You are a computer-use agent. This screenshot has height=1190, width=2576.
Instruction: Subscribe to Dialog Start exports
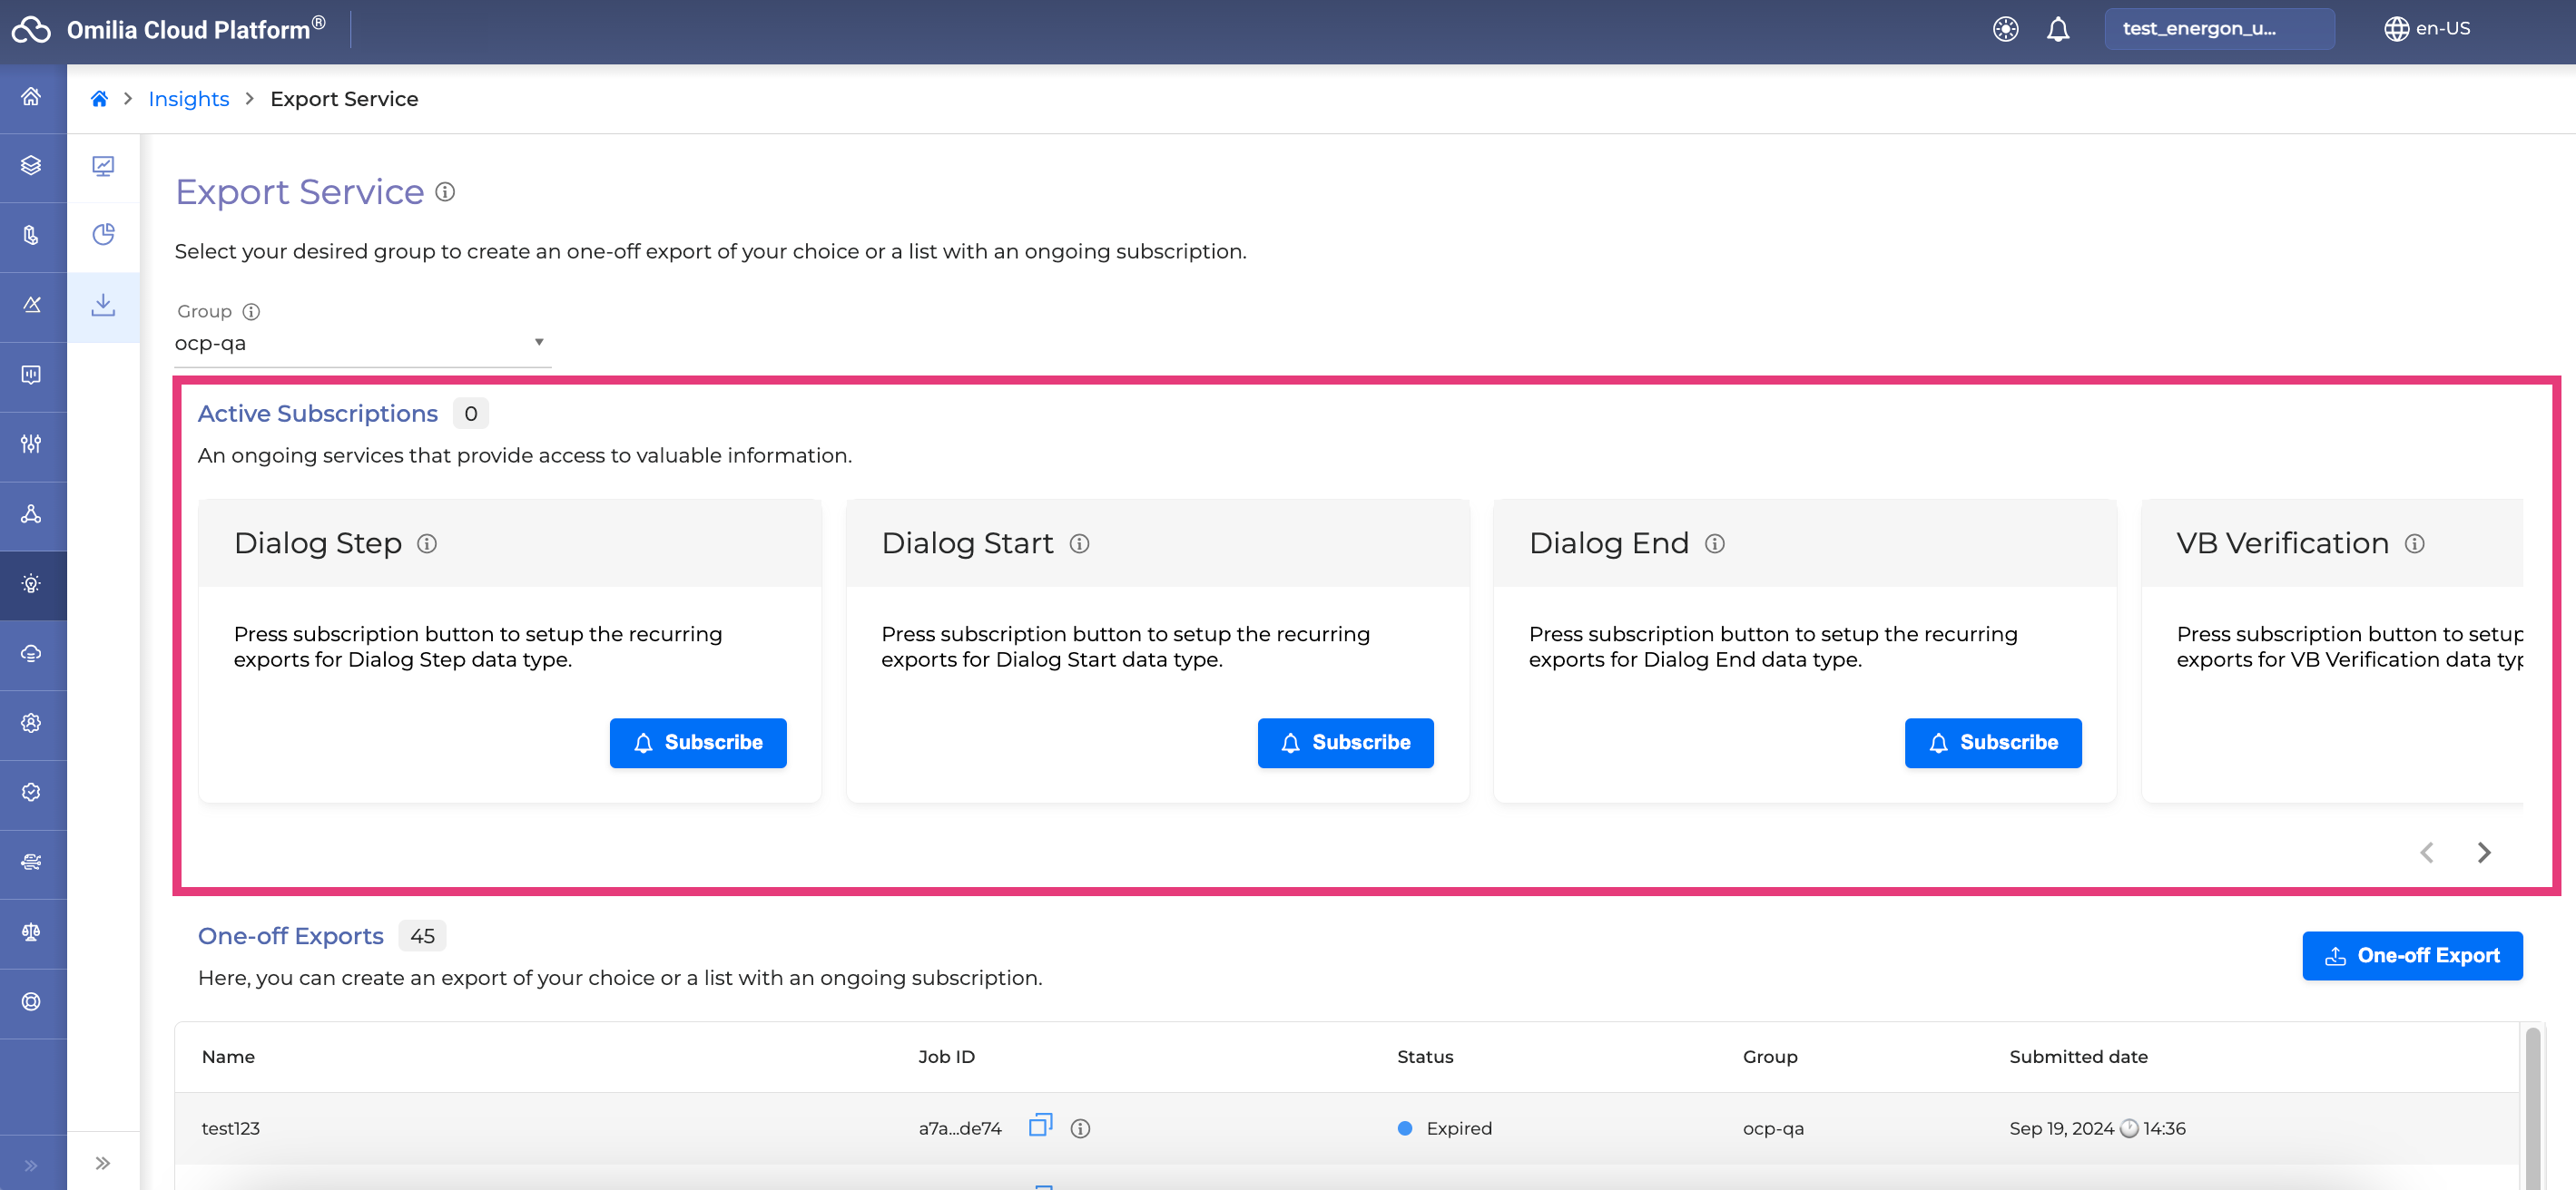(1344, 742)
